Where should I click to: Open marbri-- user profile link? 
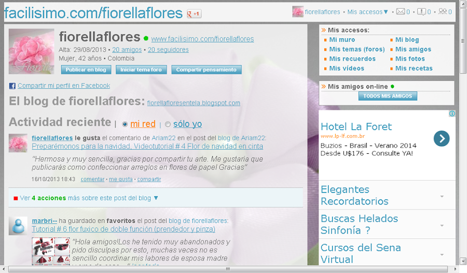click(45, 221)
